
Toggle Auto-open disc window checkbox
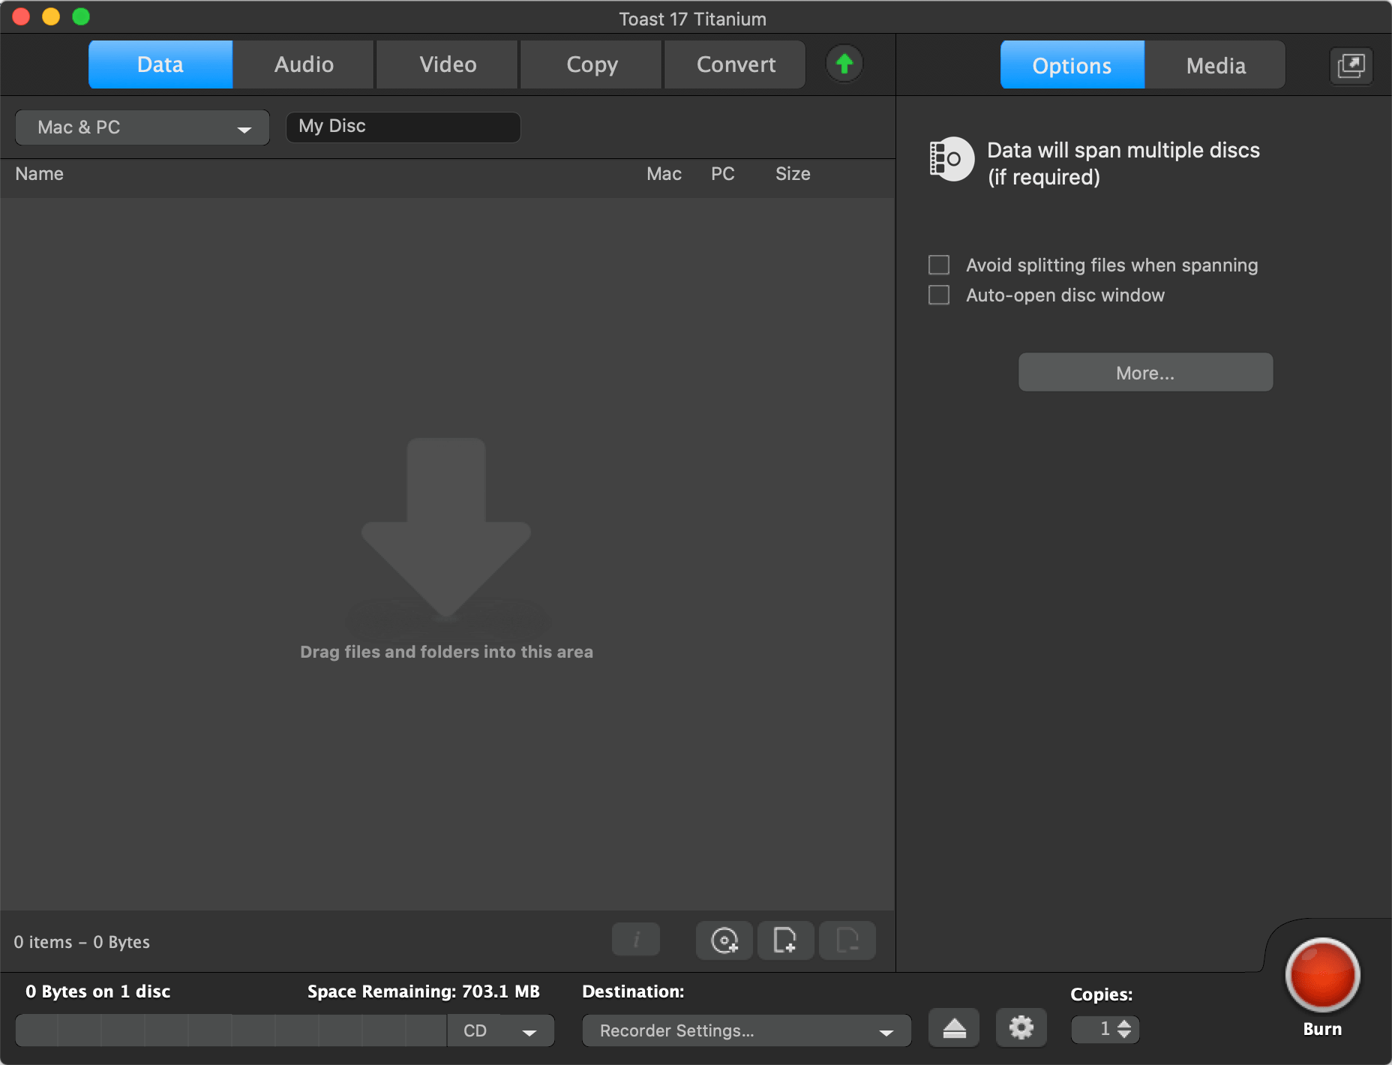coord(939,295)
